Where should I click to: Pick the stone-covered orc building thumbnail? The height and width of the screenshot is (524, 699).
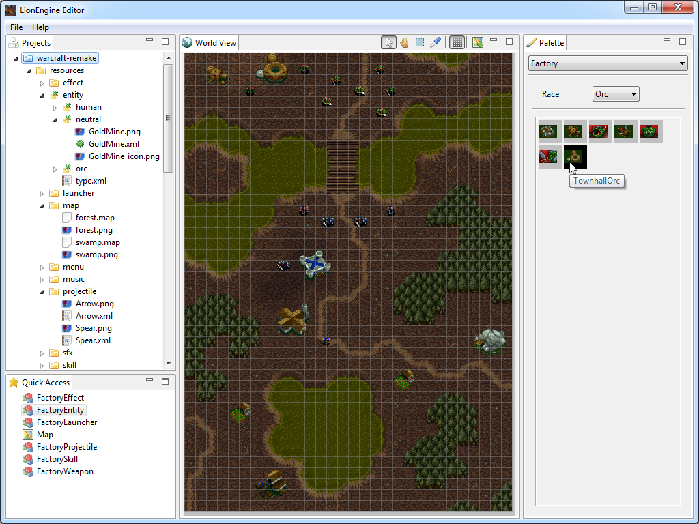(x=550, y=132)
